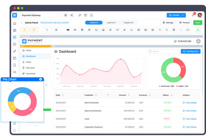Expand the collapsed menu item chevron
The height and width of the screenshot is (140, 206).
pyautogui.click(x=47, y=85)
